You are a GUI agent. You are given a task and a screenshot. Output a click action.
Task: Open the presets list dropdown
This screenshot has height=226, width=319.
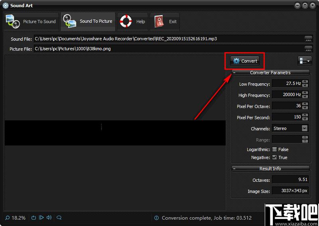click(305, 61)
